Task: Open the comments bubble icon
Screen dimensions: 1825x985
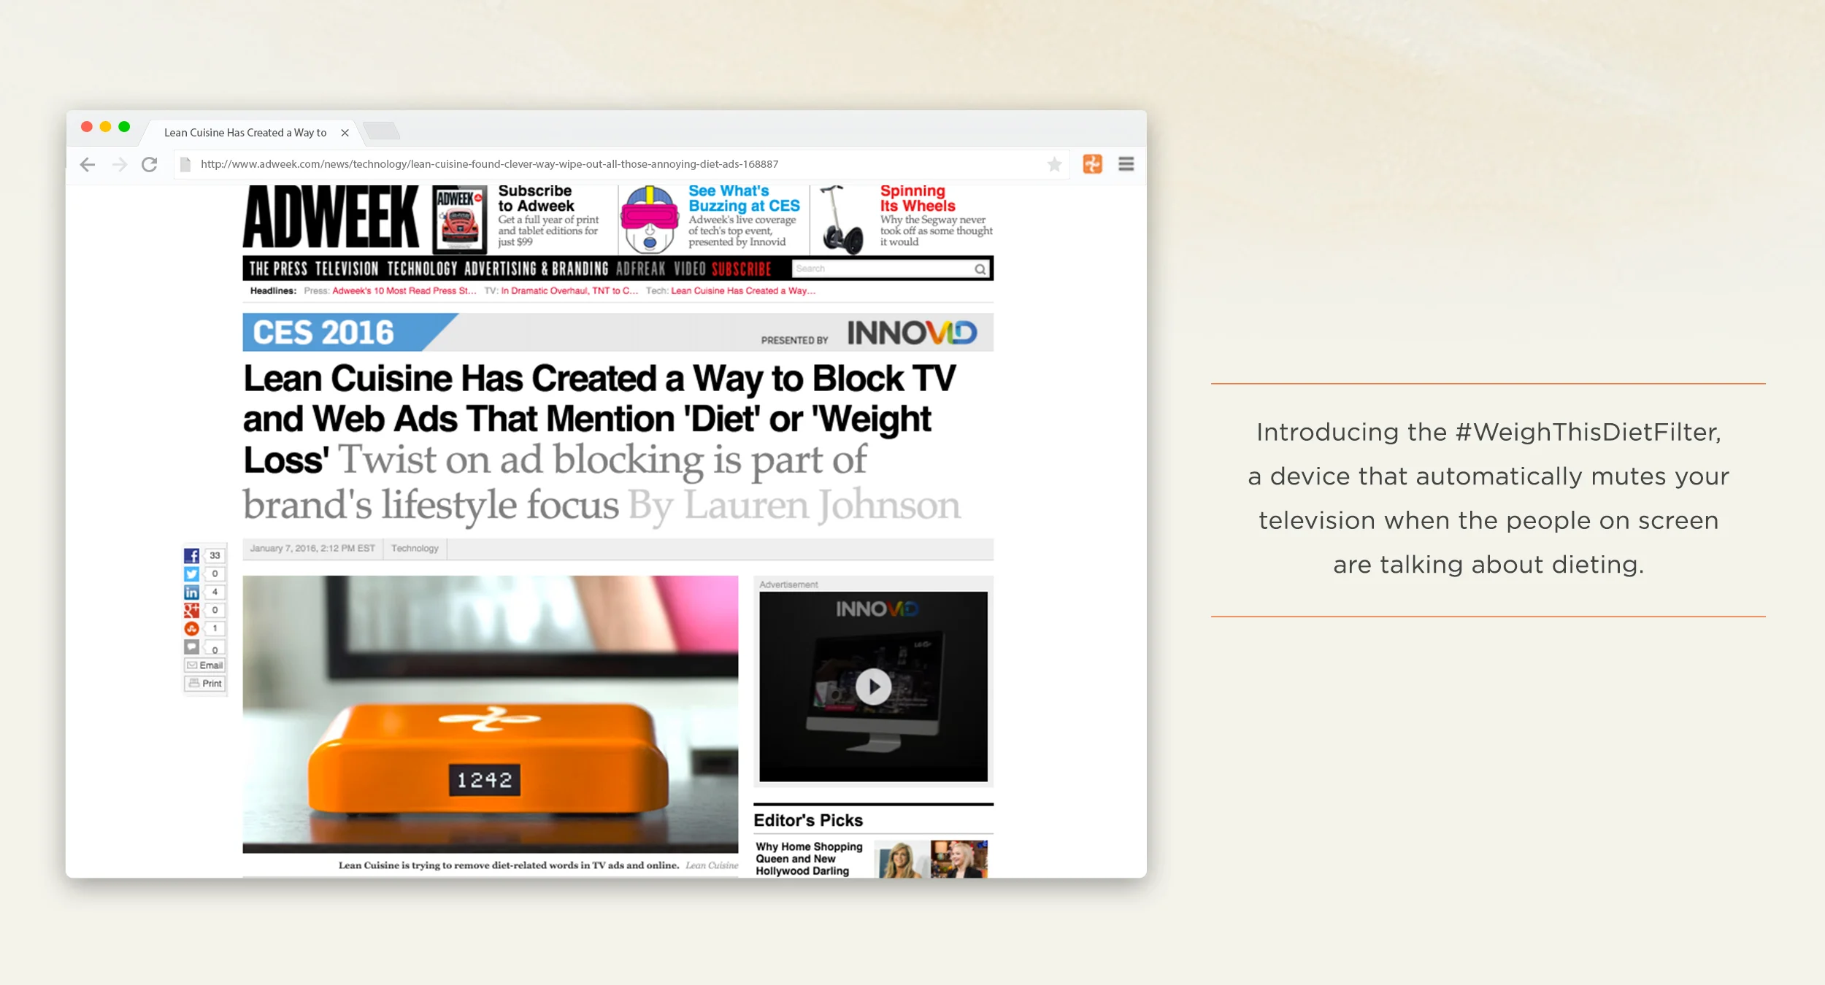Action: click(x=191, y=646)
